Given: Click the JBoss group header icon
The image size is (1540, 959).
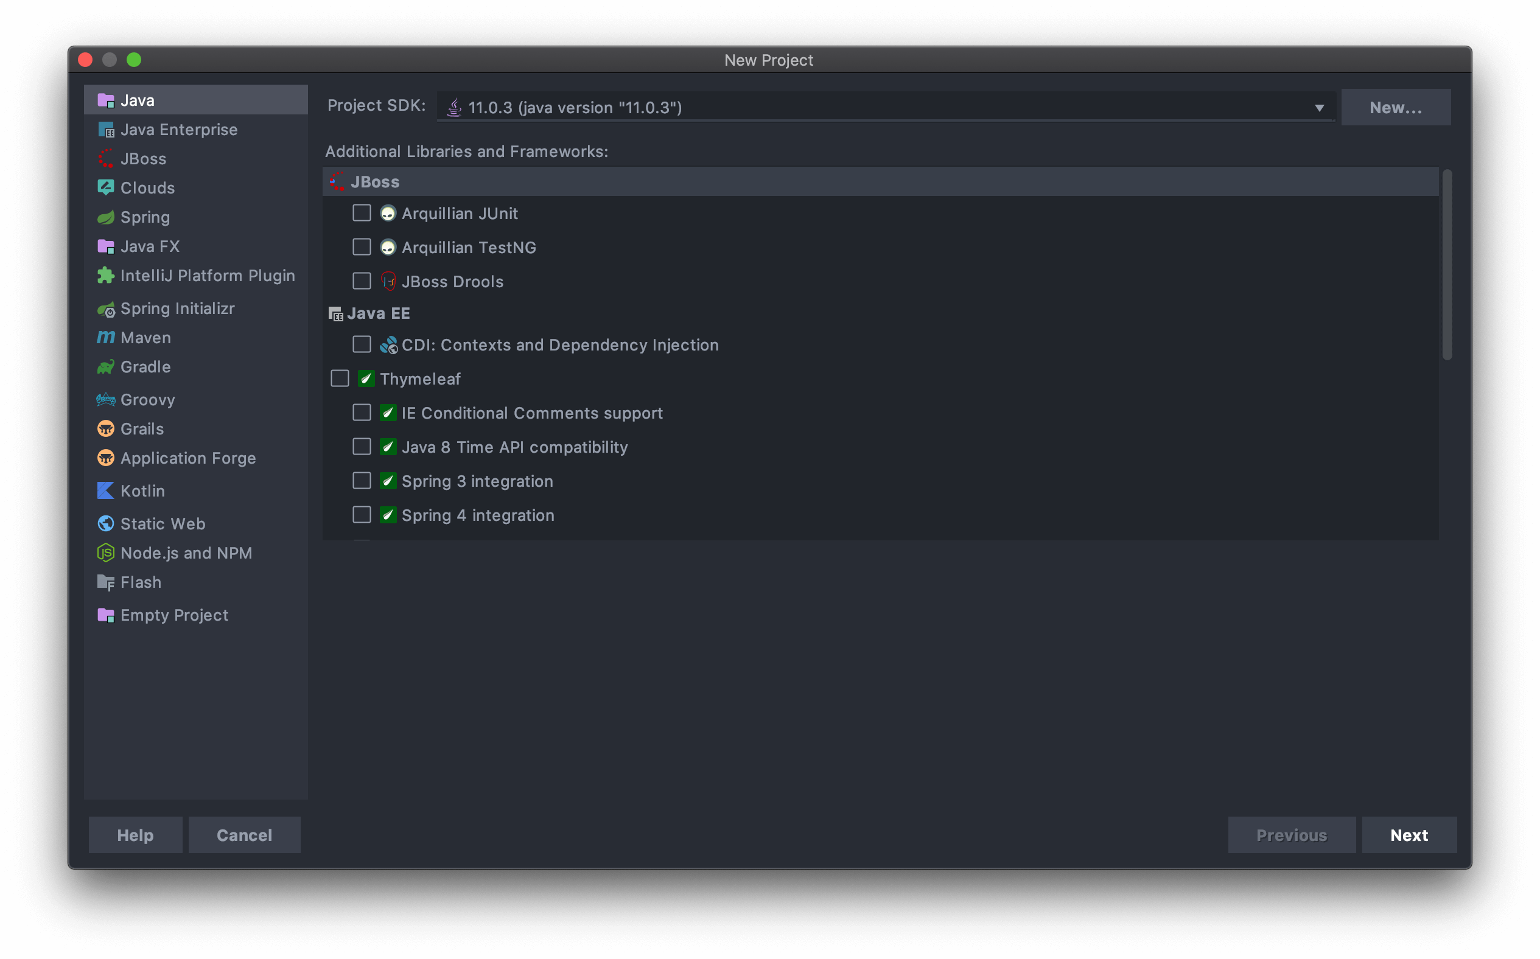Looking at the screenshot, I should coord(337,182).
